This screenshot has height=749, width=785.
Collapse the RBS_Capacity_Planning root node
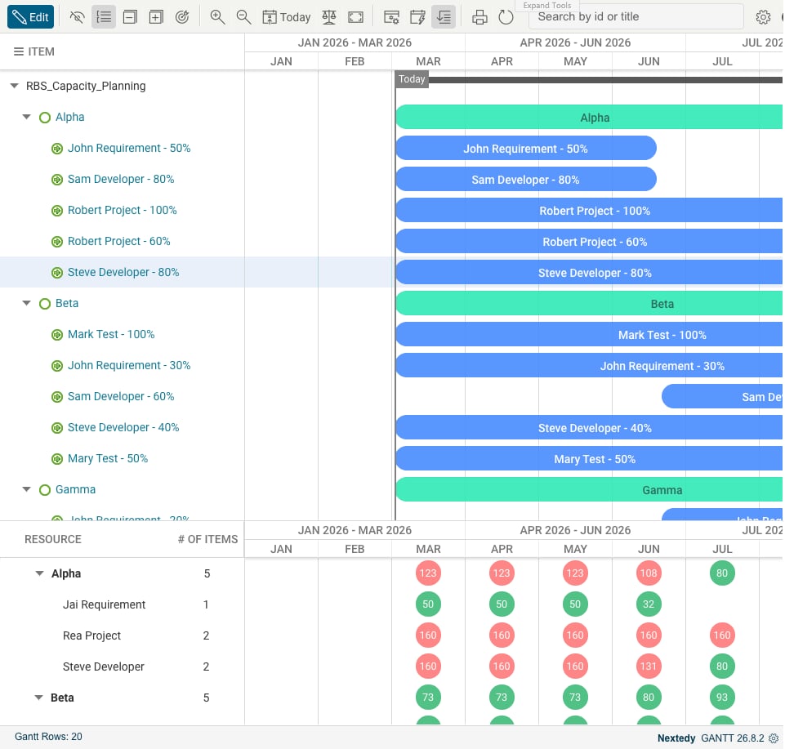pos(15,86)
